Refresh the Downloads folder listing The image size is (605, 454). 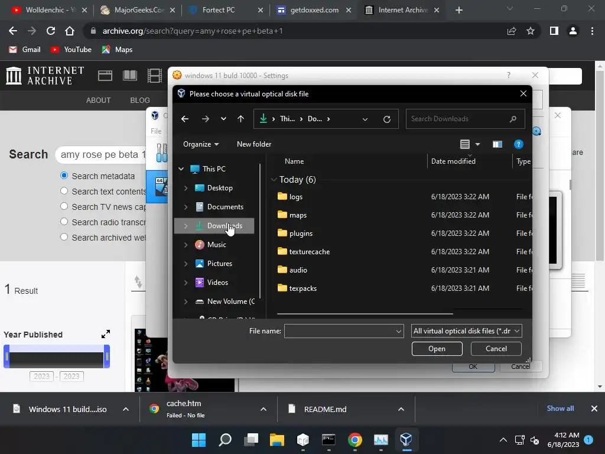386,119
